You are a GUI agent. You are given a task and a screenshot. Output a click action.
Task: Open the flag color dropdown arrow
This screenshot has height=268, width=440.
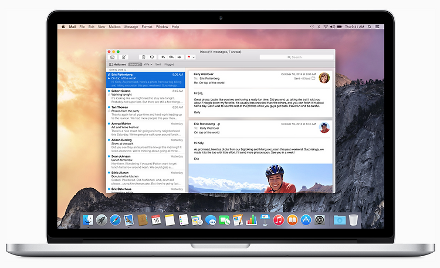coord(194,57)
